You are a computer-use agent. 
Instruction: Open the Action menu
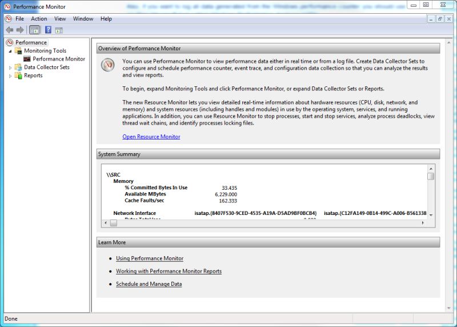click(x=39, y=19)
